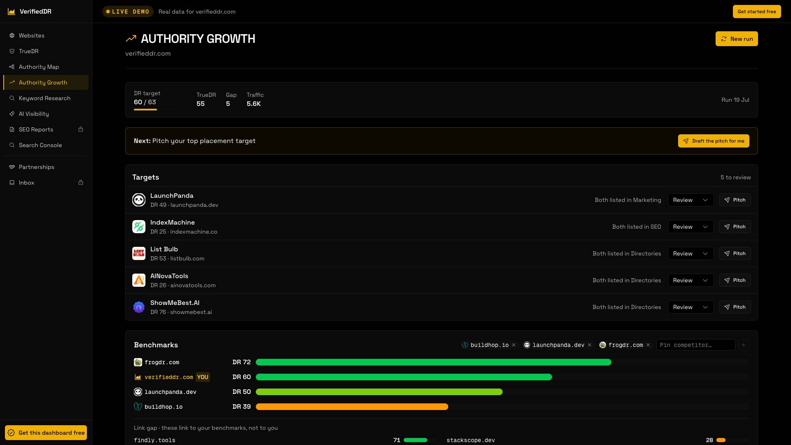Screen dimensions: 791x445
Task: Remove the frogdr.com pinned competitor
Action: point(648,345)
